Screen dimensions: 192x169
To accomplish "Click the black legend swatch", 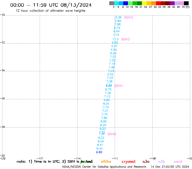I will [186, 3].
